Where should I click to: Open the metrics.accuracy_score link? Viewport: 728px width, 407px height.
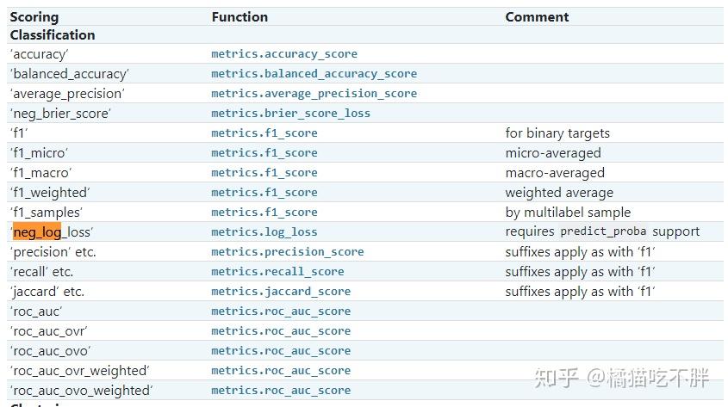pos(284,54)
